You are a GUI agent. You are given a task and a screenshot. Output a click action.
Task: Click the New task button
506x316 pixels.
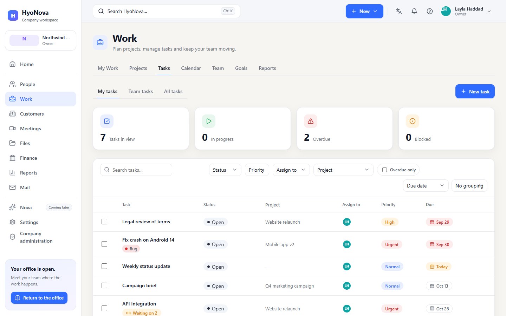click(475, 91)
